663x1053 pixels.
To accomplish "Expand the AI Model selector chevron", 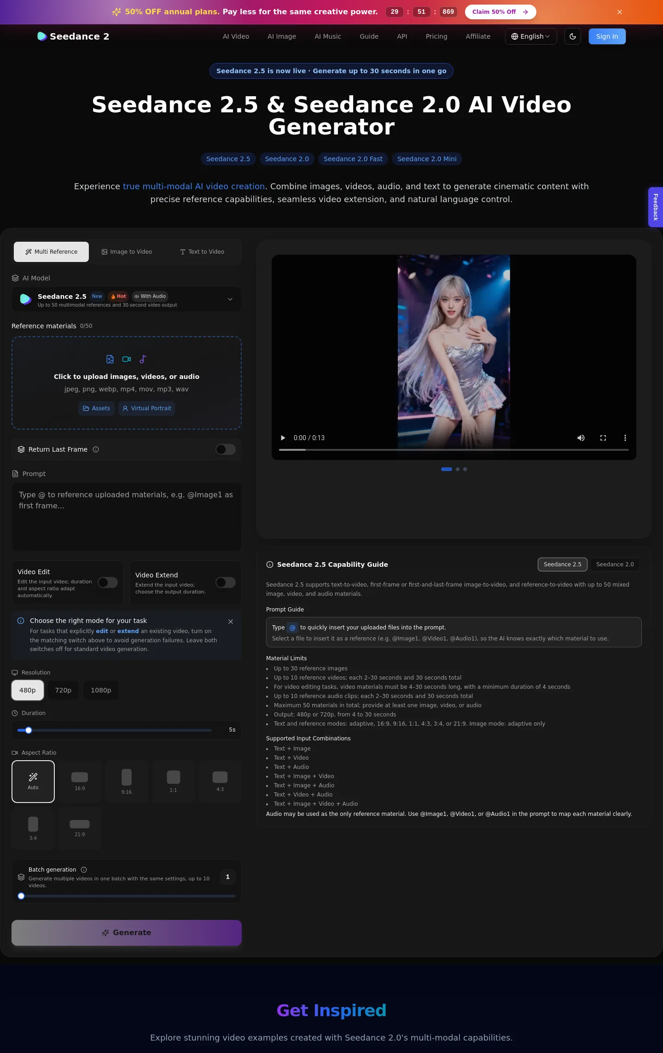I will tap(230, 299).
